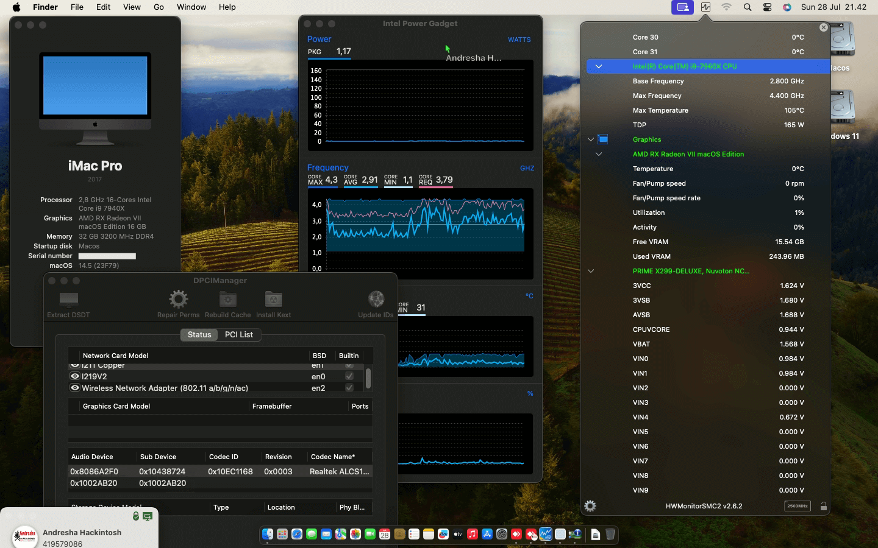Open Mail from the Dock
Screen dimensions: 878x548
pos(326,534)
